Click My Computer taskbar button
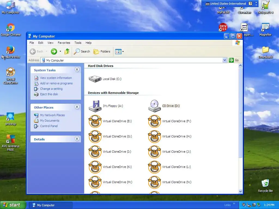Screen dimensions: 279x209 coord(50,205)
